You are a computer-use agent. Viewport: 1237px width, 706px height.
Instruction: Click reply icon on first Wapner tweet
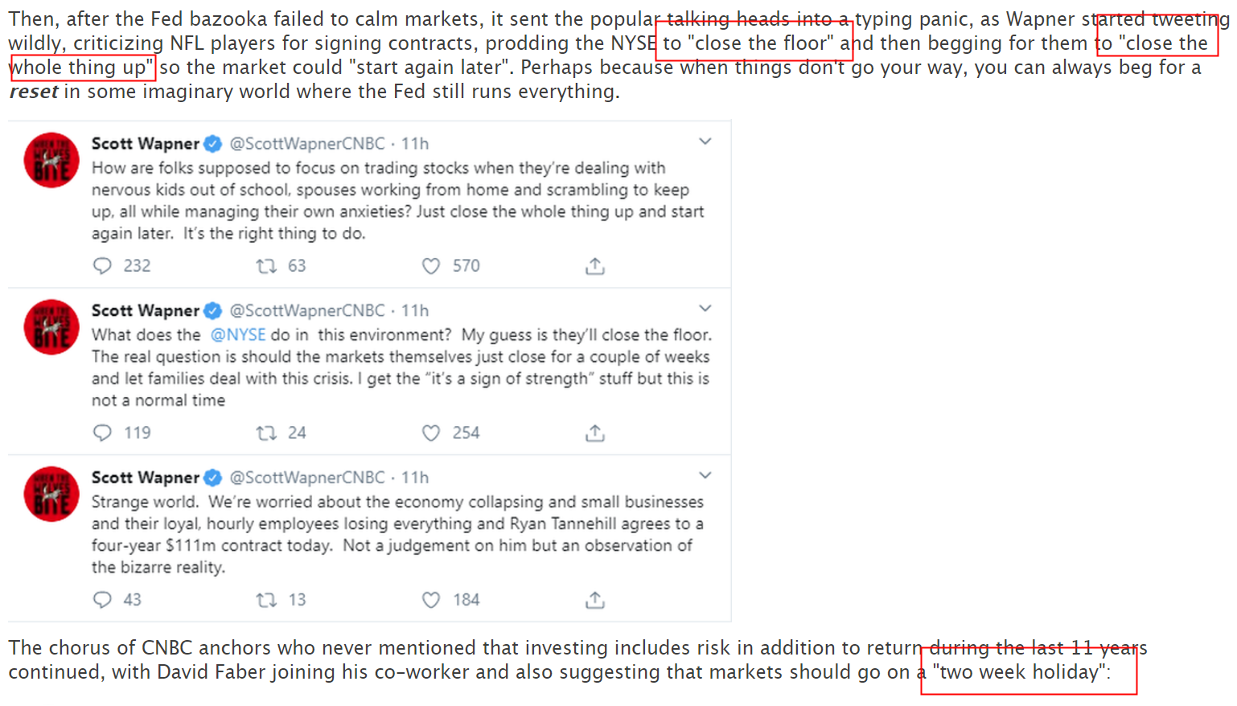(x=102, y=266)
